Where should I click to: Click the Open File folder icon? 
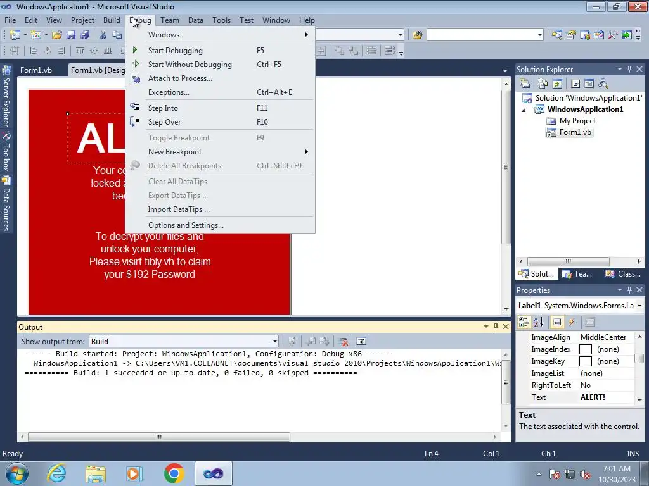(x=57, y=35)
